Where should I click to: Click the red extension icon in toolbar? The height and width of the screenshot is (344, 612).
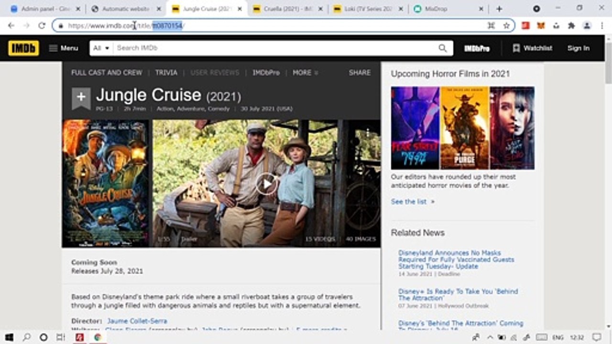pos(525,26)
